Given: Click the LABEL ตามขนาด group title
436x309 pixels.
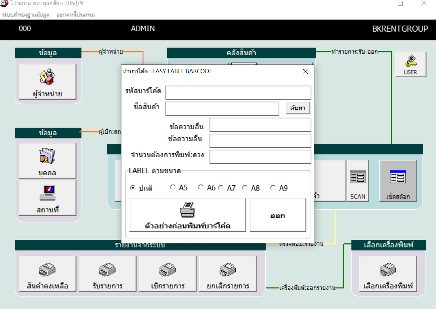Looking at the screenshot, I should point(155,171).
